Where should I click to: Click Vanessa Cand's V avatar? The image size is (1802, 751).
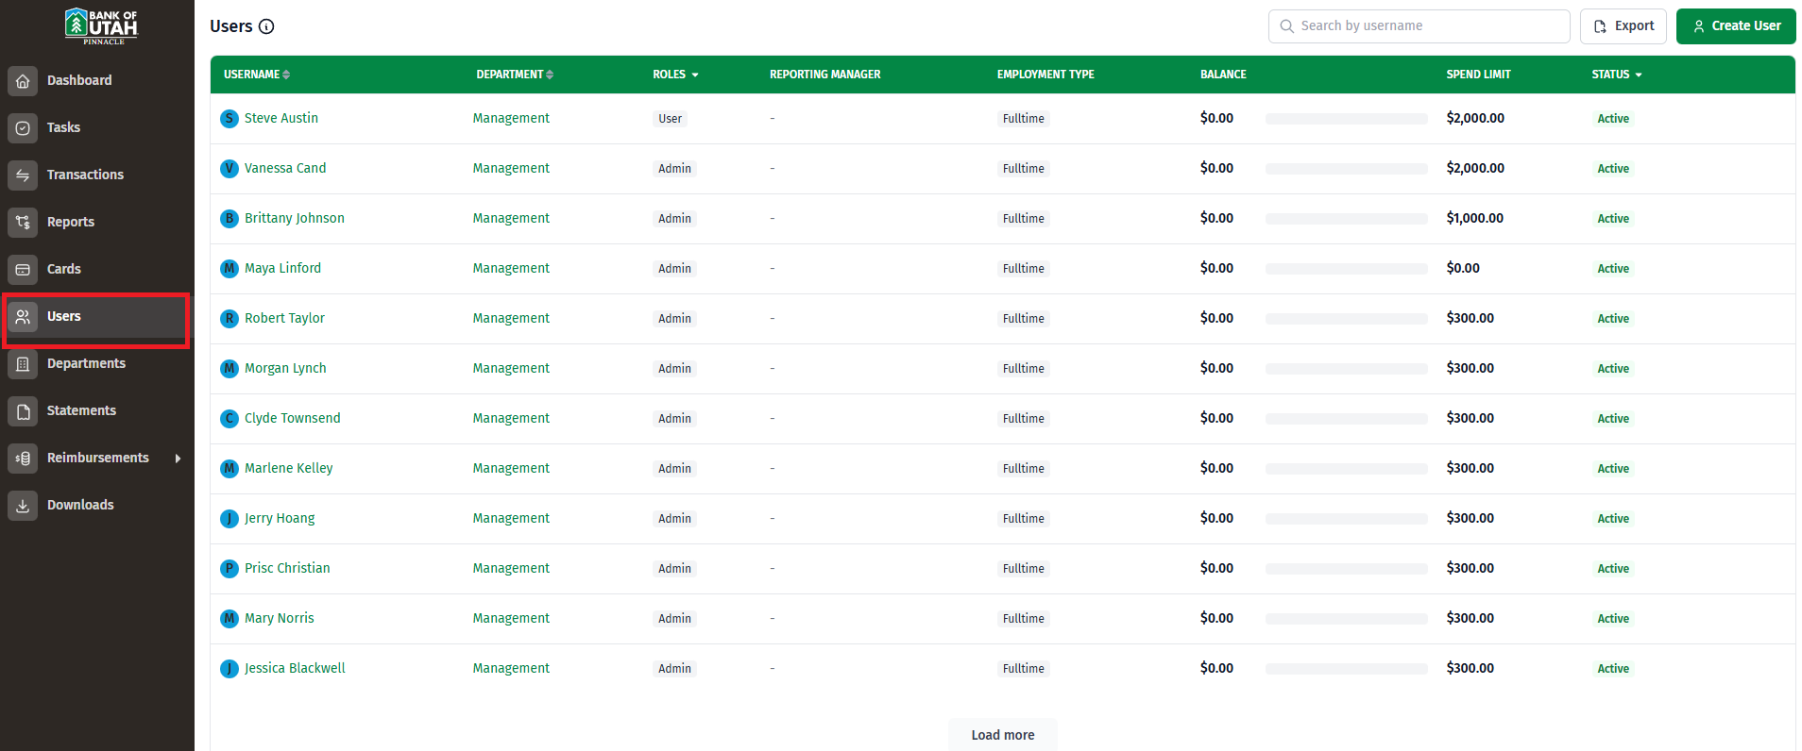(x=229, y=169)
